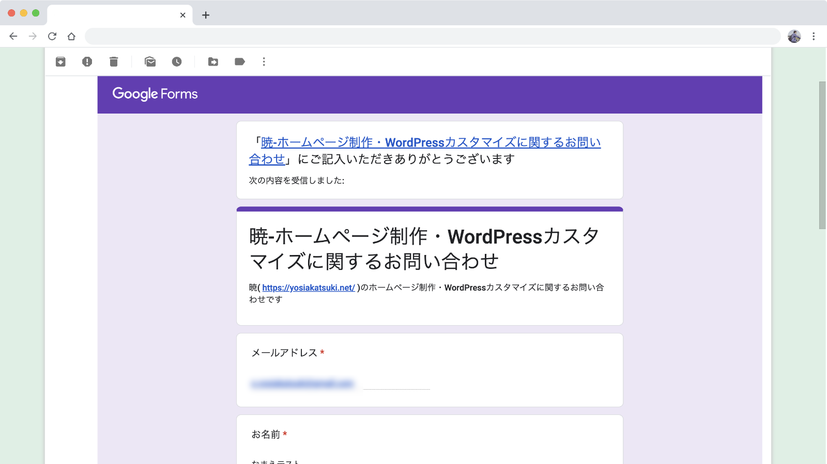827x464 pixels.
Task: Go back to the previous page
Action: (13, 36)
